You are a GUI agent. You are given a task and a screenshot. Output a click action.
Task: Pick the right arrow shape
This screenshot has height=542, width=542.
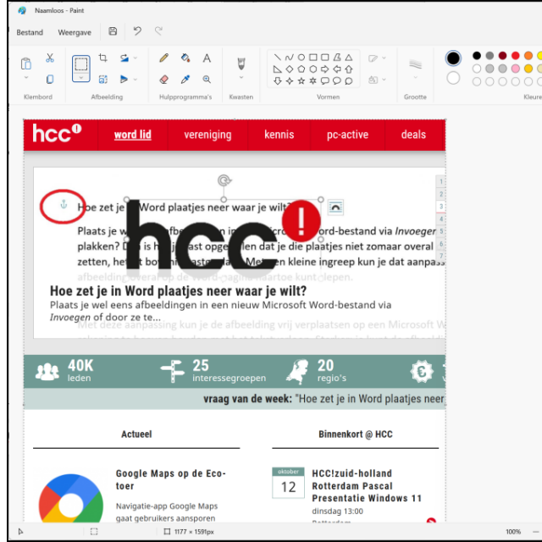click(x=325, y=69)
